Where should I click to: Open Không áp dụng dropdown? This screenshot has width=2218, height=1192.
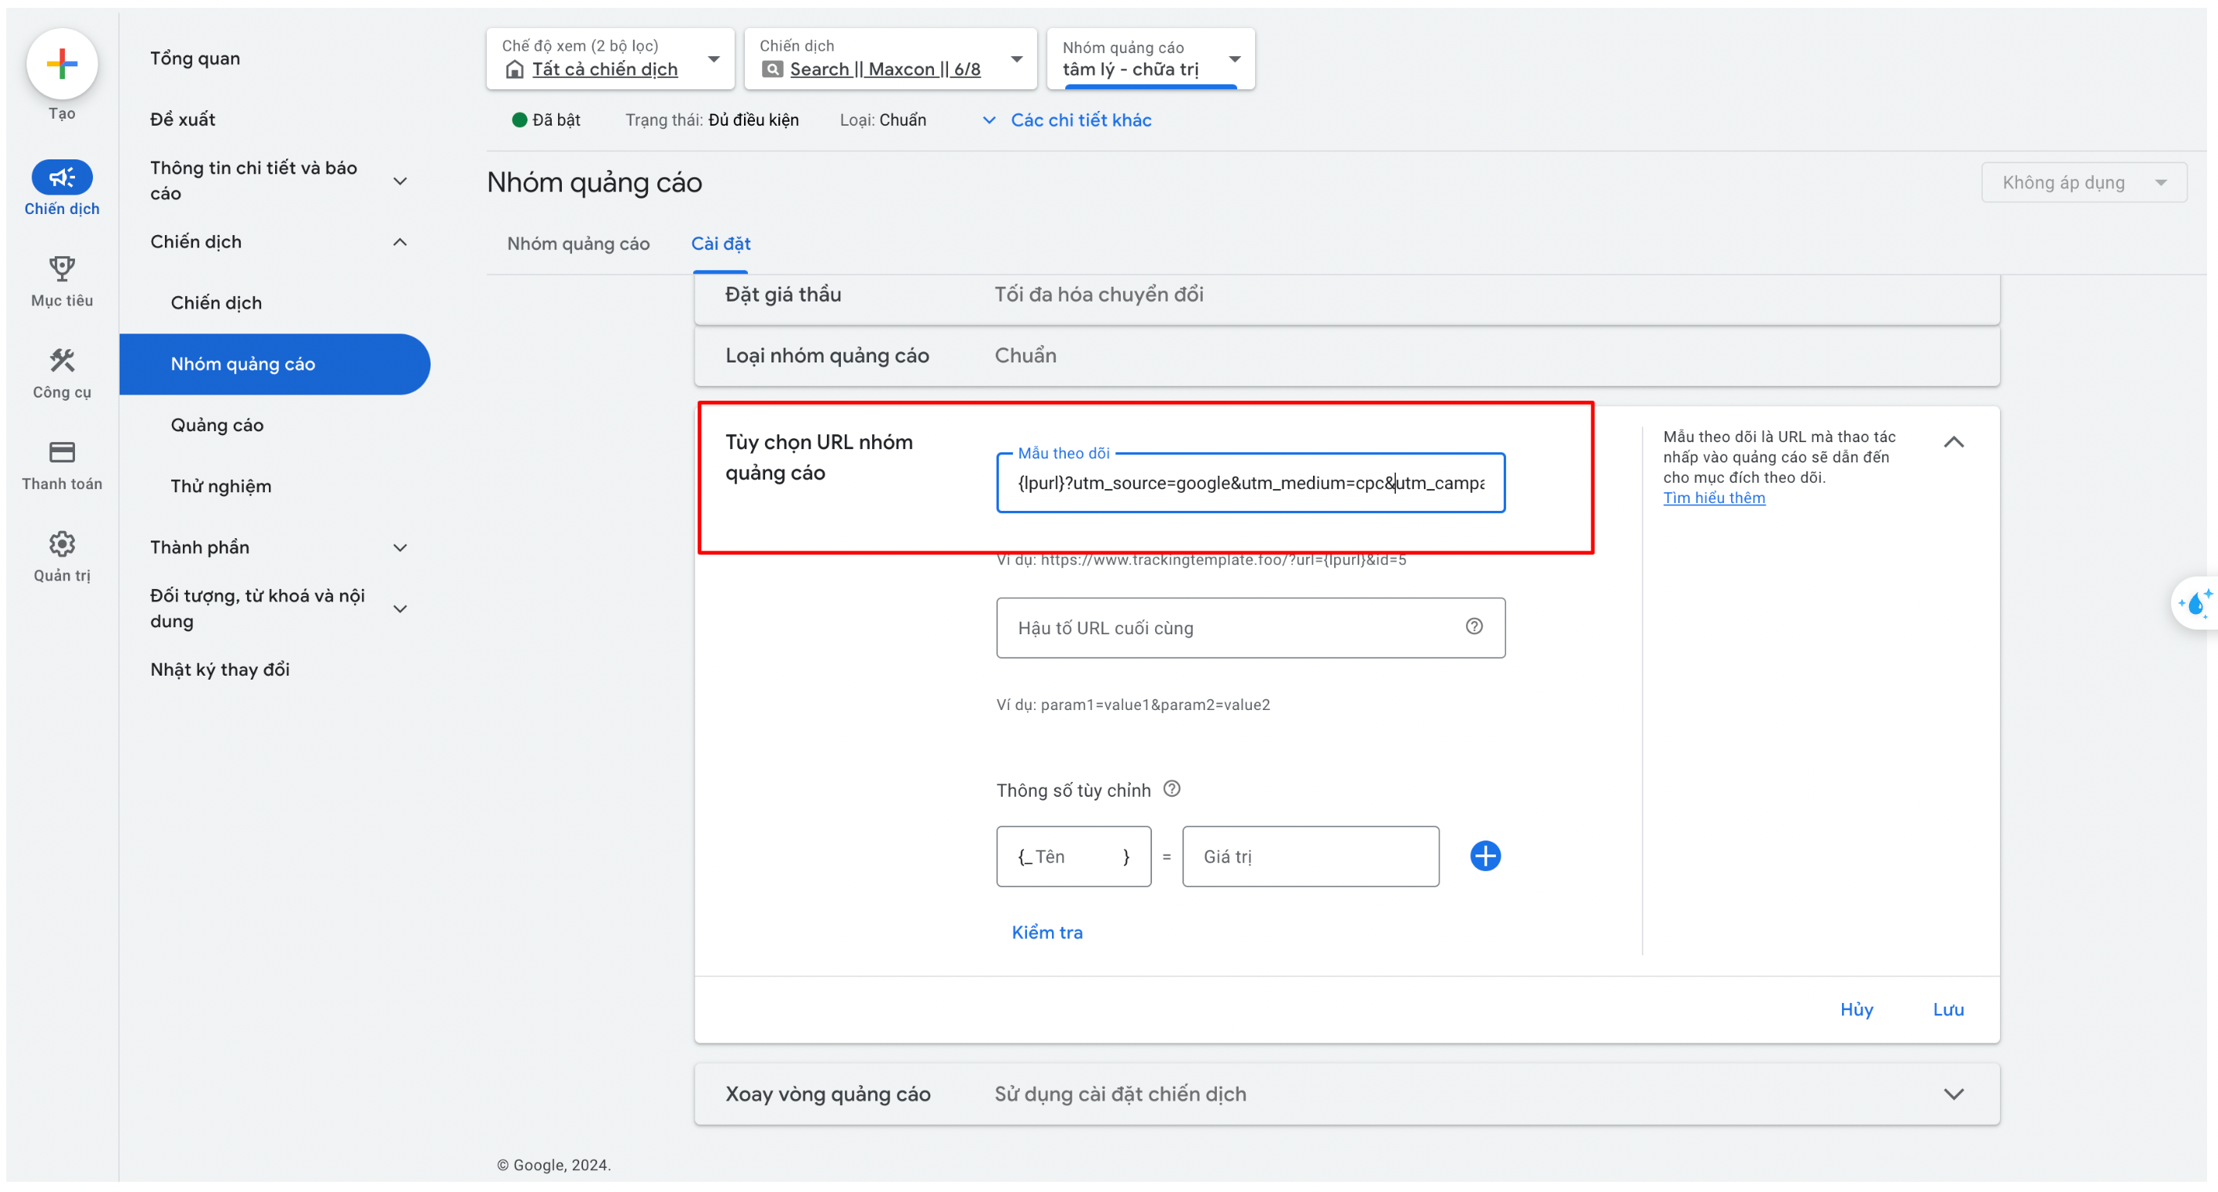[2084, 183]
